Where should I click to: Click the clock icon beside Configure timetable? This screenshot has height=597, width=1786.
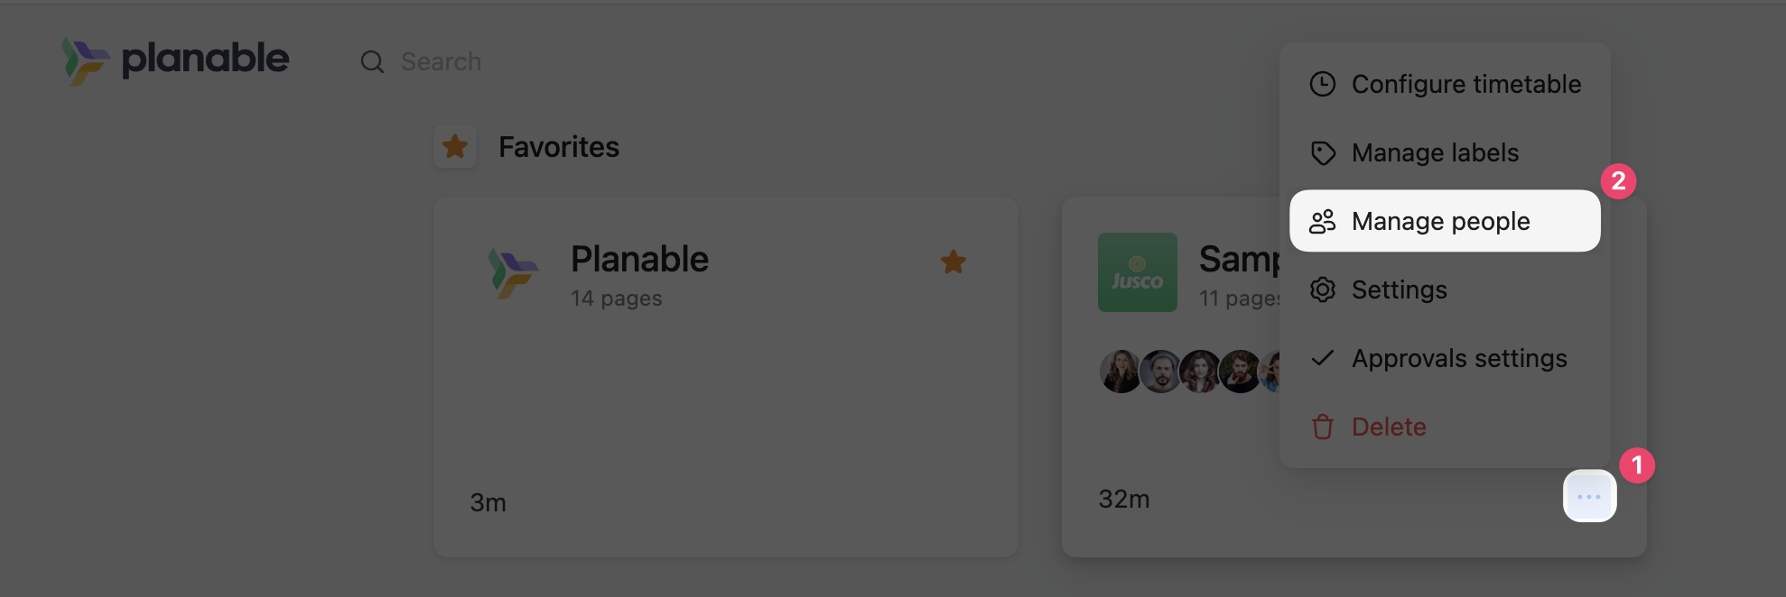pyautogui.click(x=1323, y=84)
